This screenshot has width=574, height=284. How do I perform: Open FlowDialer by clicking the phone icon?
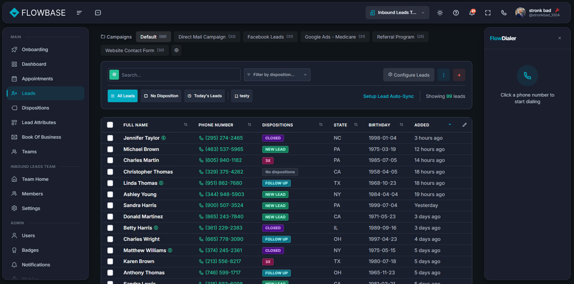click(504, 13)
